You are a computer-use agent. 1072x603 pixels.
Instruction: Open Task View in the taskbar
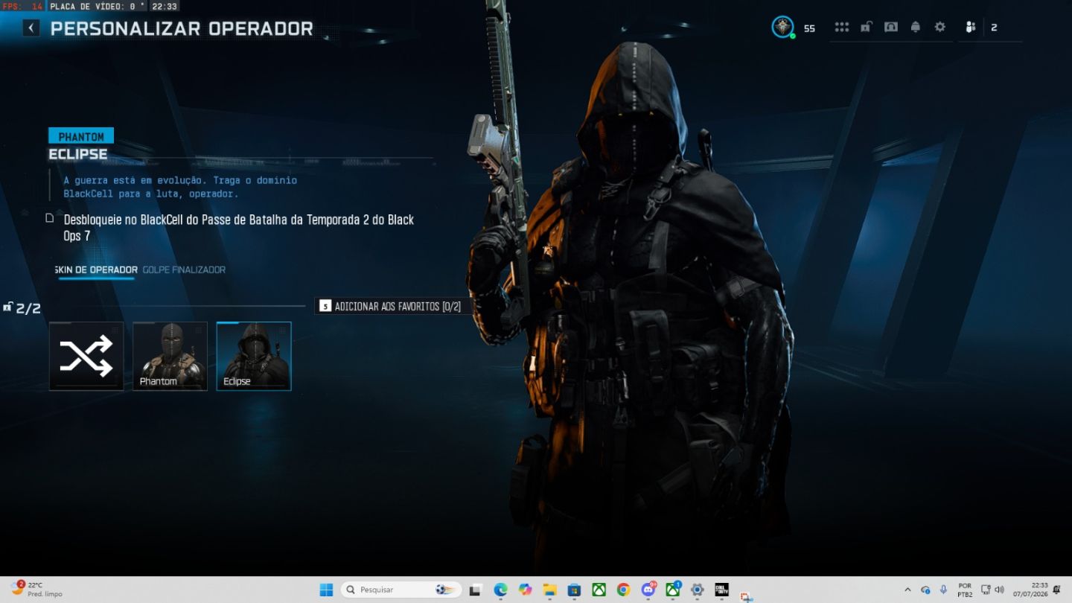[476, 590]
